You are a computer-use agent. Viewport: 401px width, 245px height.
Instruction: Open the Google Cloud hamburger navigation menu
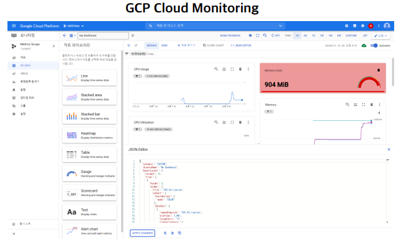click(x=14, y=26)
